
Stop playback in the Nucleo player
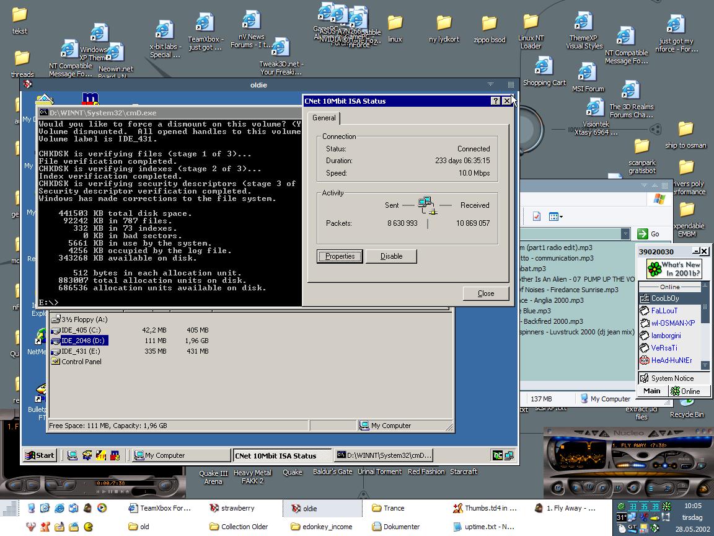click(x=603, y=488)
